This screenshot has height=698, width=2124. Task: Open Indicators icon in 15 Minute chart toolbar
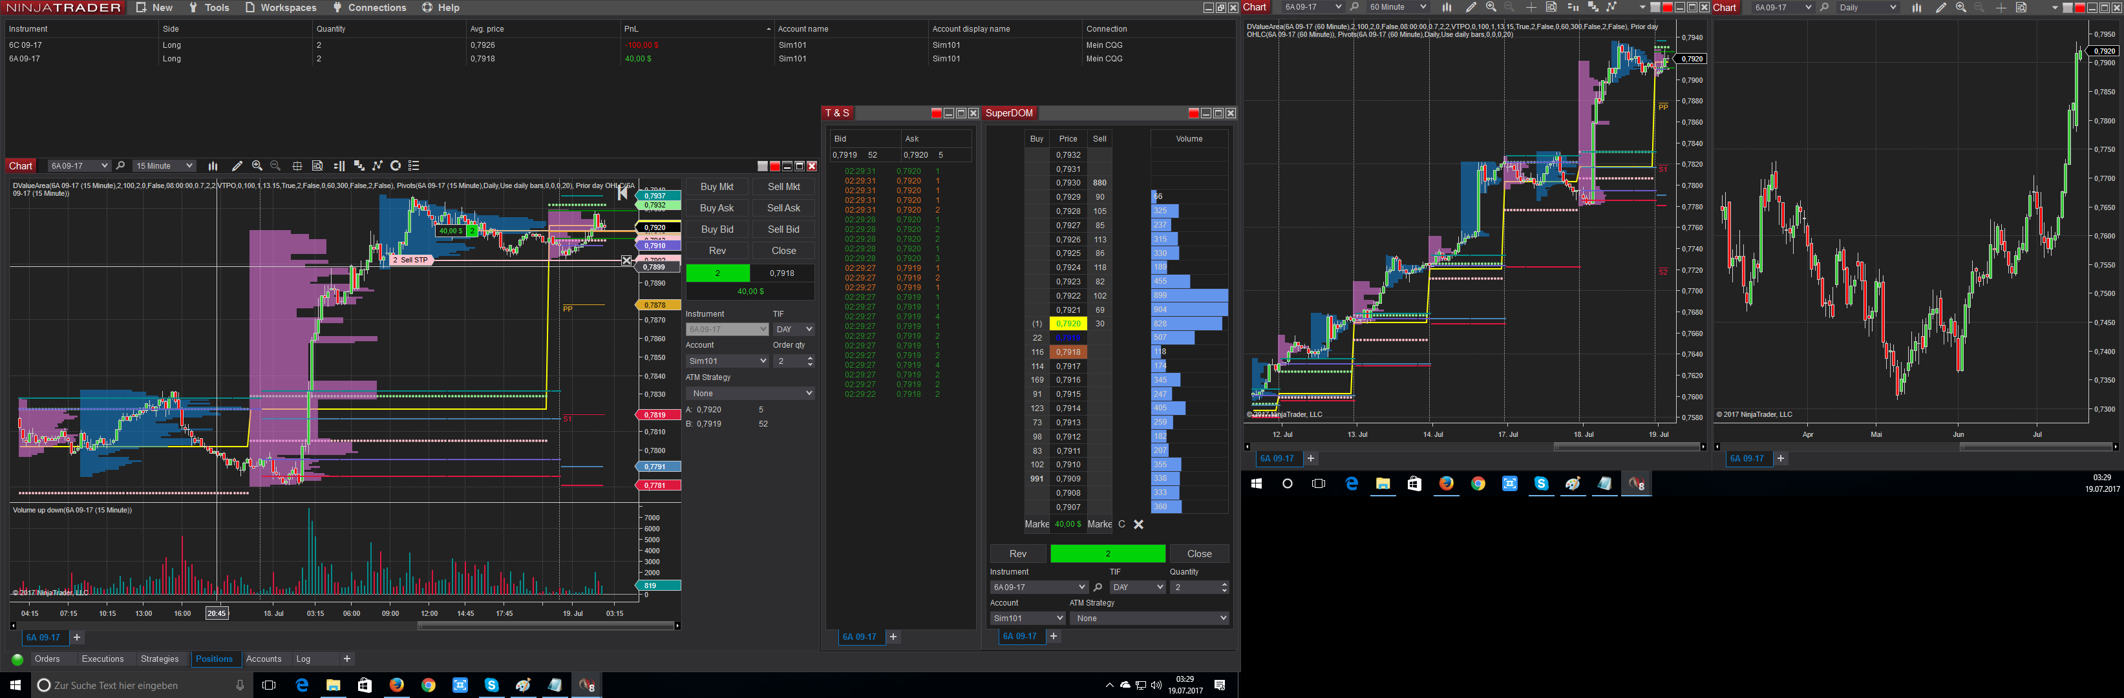pos(359,165)
